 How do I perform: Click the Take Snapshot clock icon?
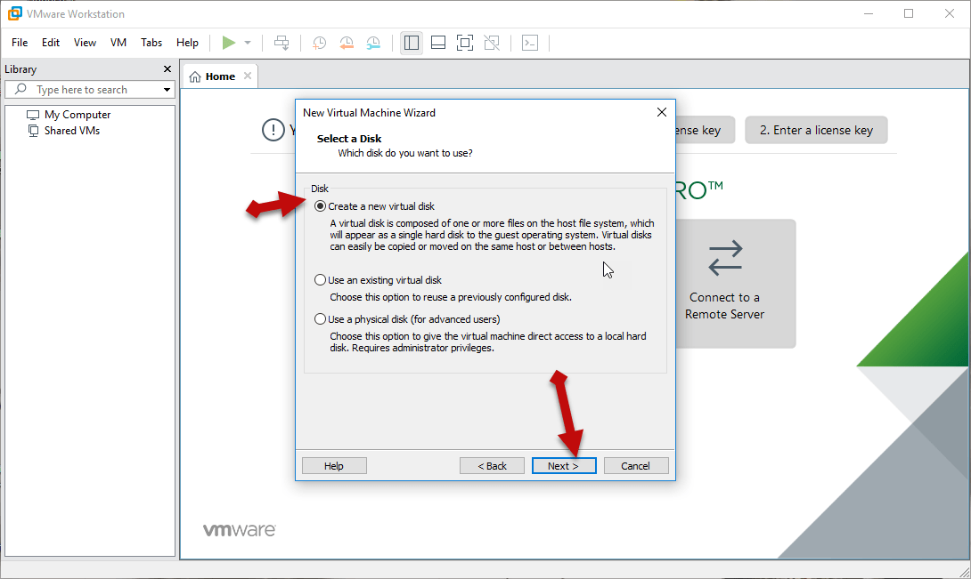[319, 43]
